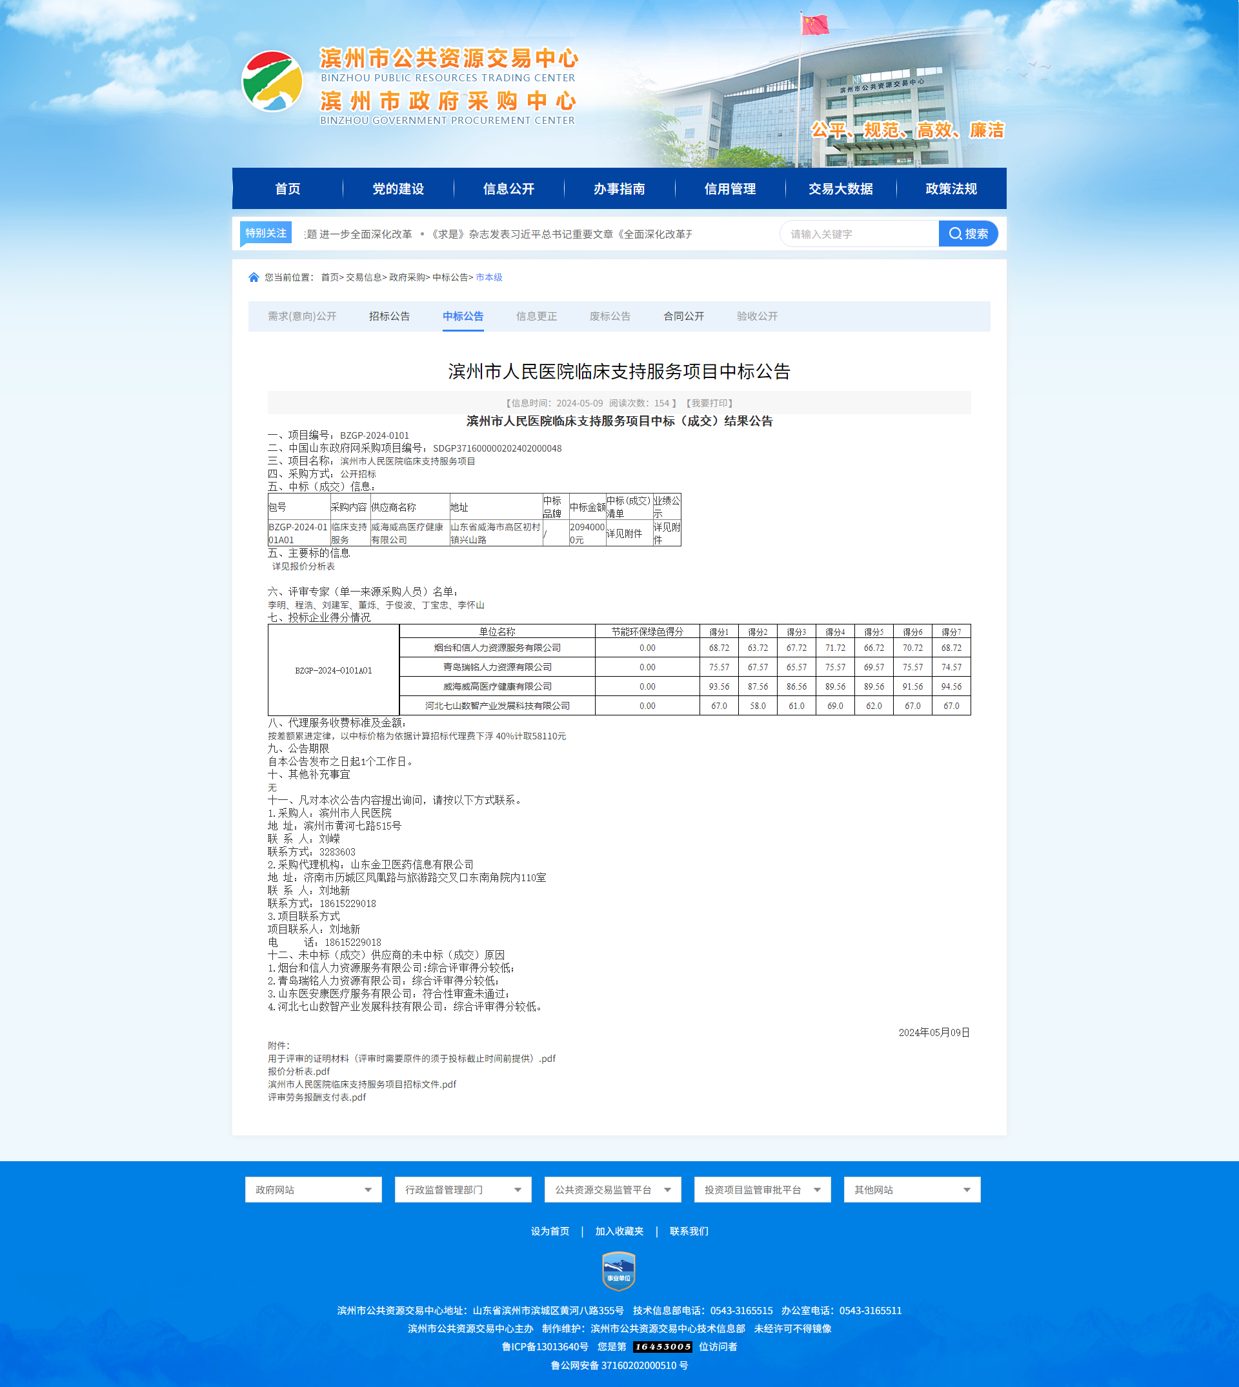Open the 办事指南 navigation item

pos(619,188)
